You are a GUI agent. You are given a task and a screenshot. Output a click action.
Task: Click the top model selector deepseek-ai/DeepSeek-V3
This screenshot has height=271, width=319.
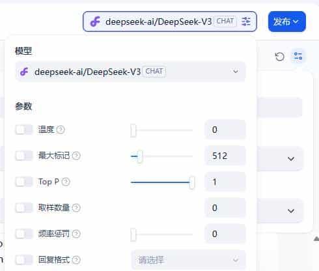point(170,21)
